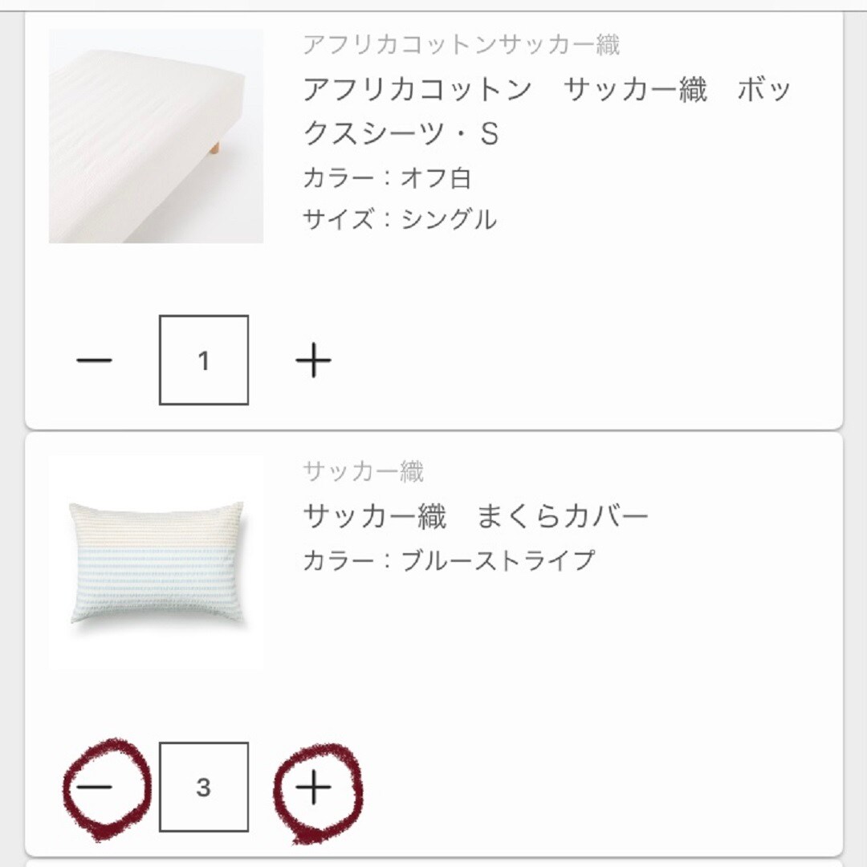Open the サッカー織 まくらカバー product title
Viewport: 867px width, 867px height.
(x=474, y=516)
